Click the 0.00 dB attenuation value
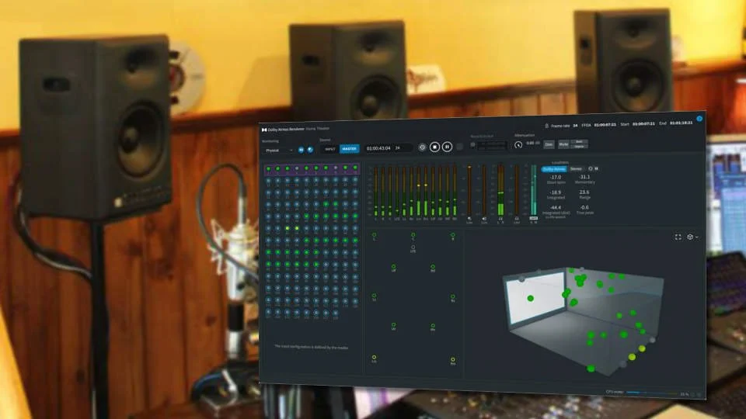This screenshot has height=419, width=746. 532,143
